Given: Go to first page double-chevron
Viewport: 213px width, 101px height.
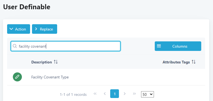Looking at the screenshot, I should point(95,94).
